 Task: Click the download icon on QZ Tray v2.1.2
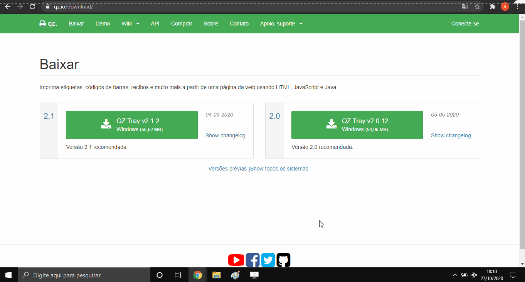[106, 124]
